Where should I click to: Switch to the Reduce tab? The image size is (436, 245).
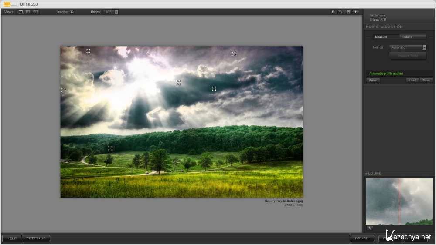[407, 37]
